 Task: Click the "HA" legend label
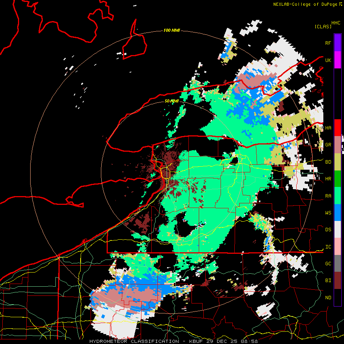[328, 128]
